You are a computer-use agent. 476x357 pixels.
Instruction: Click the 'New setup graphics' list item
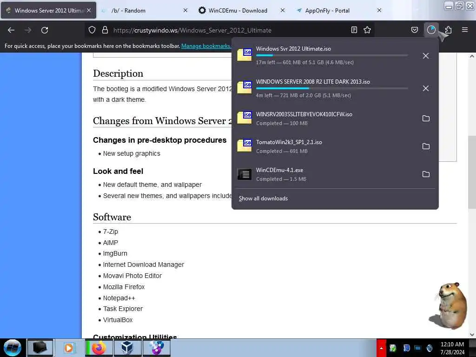(132, 153)
